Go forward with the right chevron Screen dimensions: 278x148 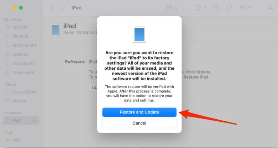[64, 8]
